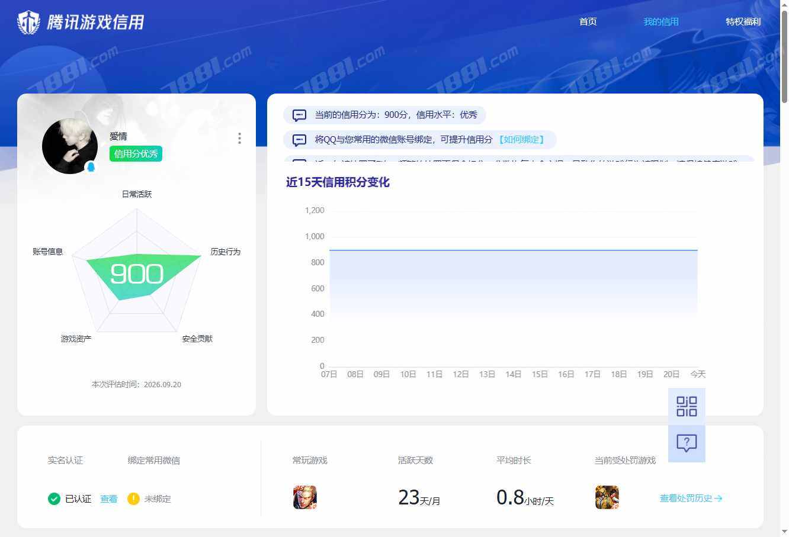Click the 23天/月 active days value
This screenshot has width=789, height=537.
[419, 497]
